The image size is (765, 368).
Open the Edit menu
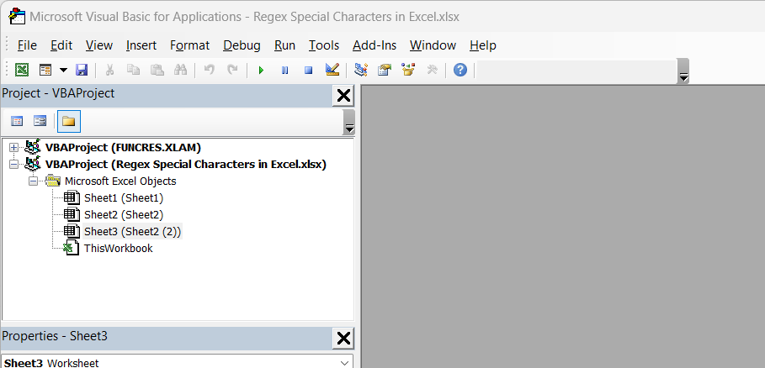pyautogui.click(x=61, y=45)
